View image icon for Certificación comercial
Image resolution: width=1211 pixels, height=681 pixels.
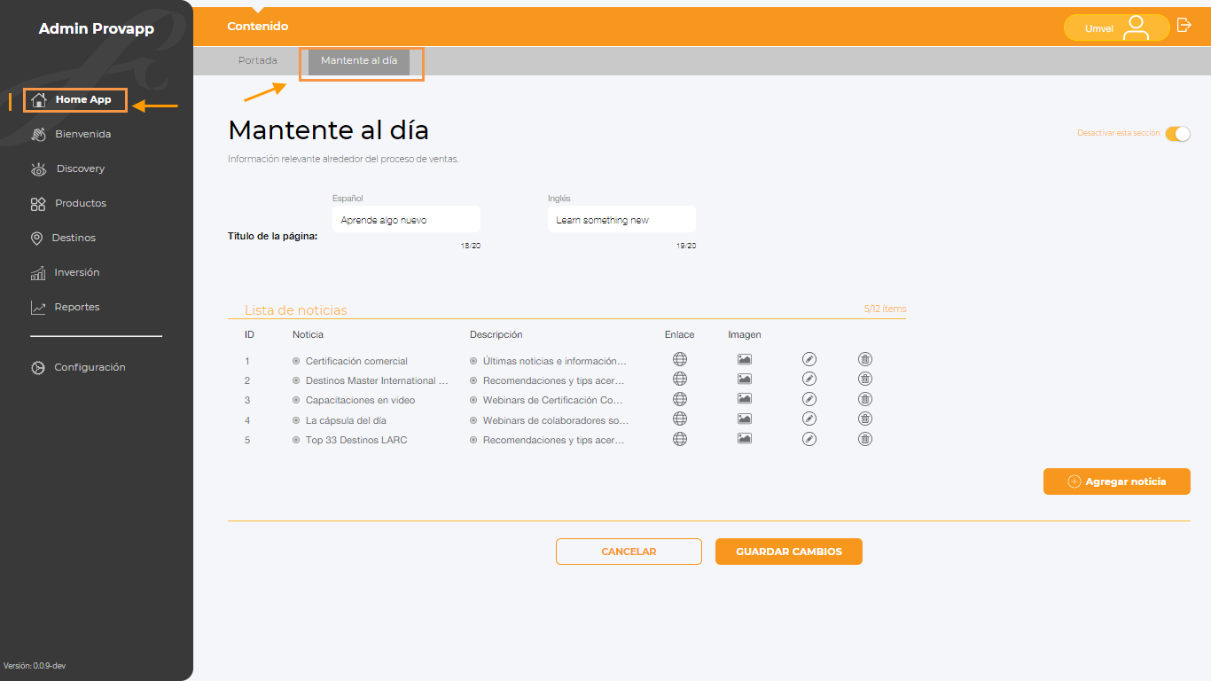point(745,359)
